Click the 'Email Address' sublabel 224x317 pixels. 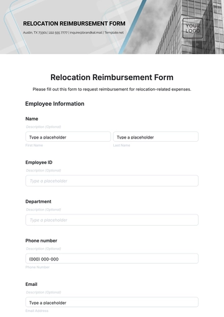[x=37, y=311]
